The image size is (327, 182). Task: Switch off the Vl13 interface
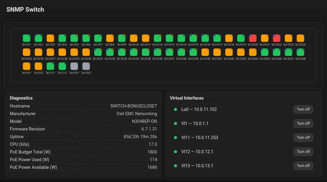[x=303, y=166]
